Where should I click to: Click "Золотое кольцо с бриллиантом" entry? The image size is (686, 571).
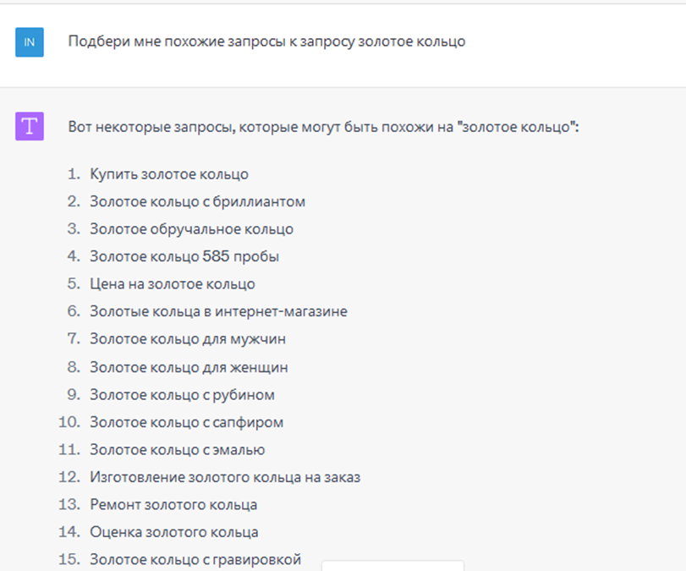click(195, 201)
